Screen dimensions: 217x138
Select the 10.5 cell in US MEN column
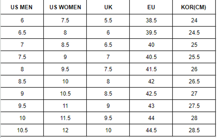22,130
